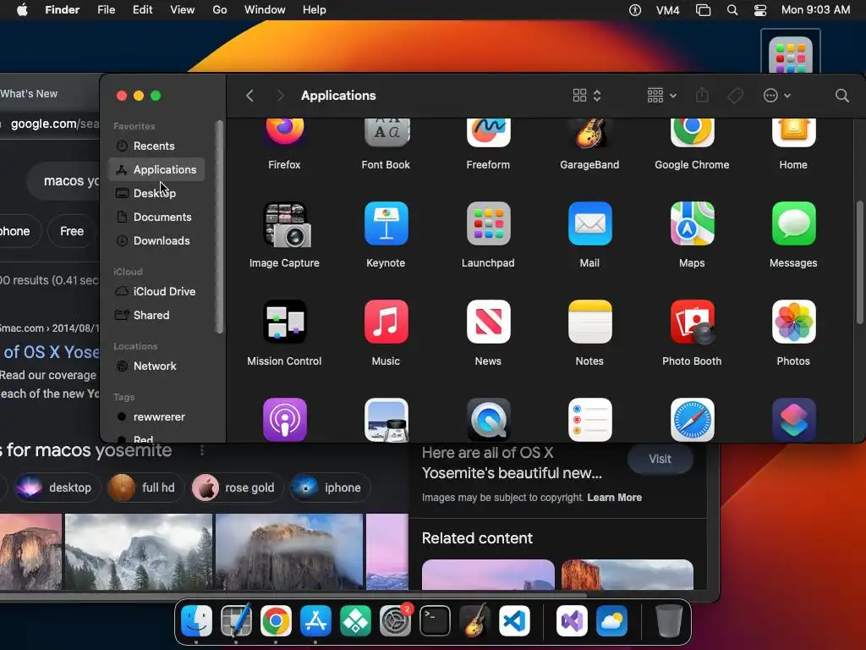This screenshot has height=650, width=866.
Task: Select Applications in Finder sidebar
Action: pyautogui.click(x=156, y=169)
